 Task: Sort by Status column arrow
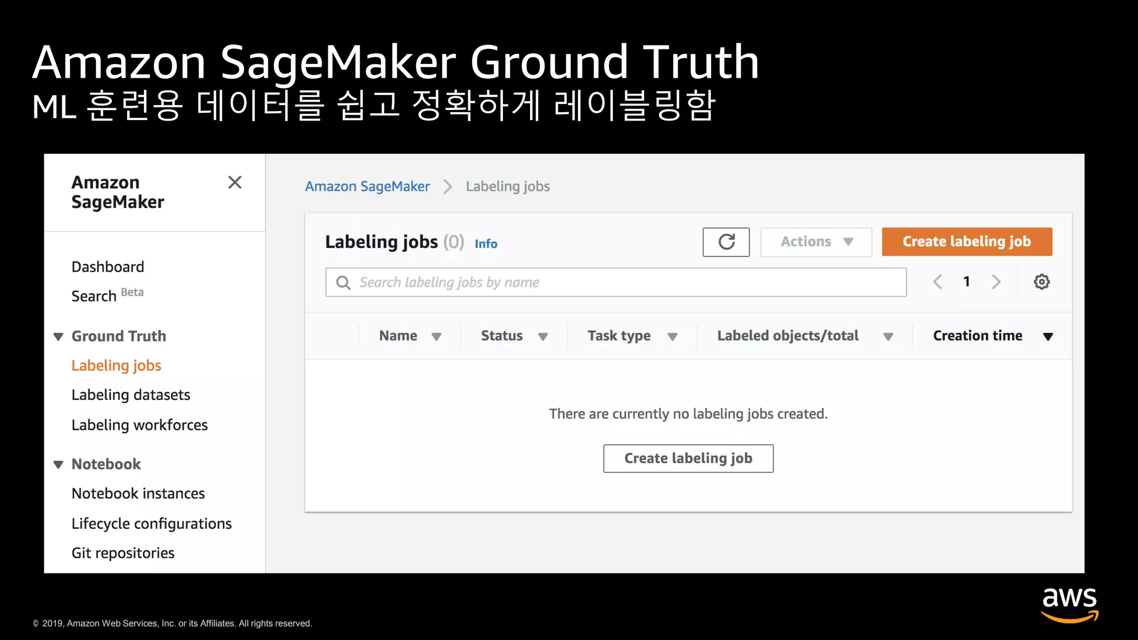pos(543,337)
